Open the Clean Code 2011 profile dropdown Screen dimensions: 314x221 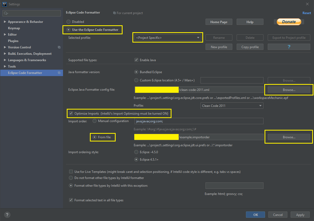coord(232,106)
